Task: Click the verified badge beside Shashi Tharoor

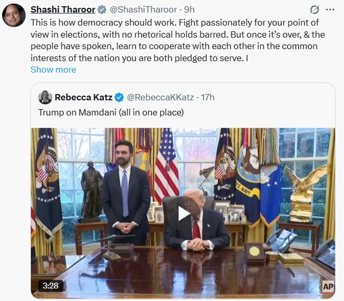Action: [x=102, y=10]
